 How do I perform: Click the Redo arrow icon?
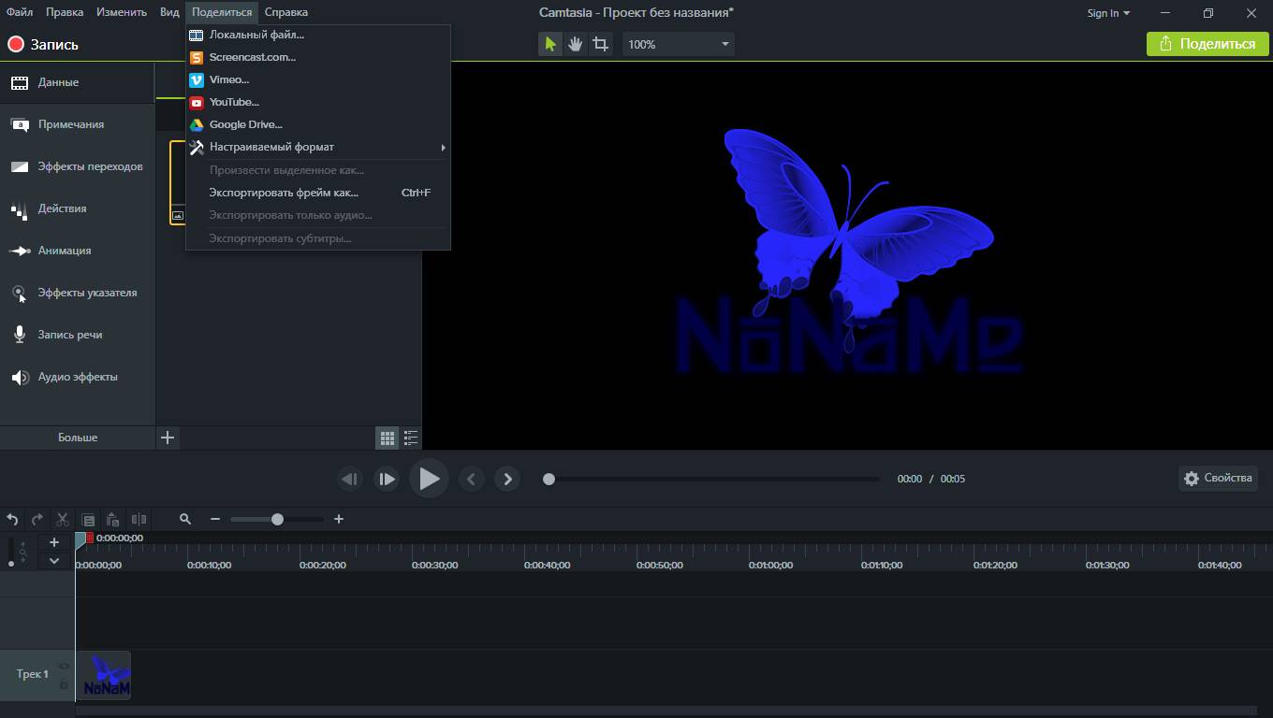[37, 519]
